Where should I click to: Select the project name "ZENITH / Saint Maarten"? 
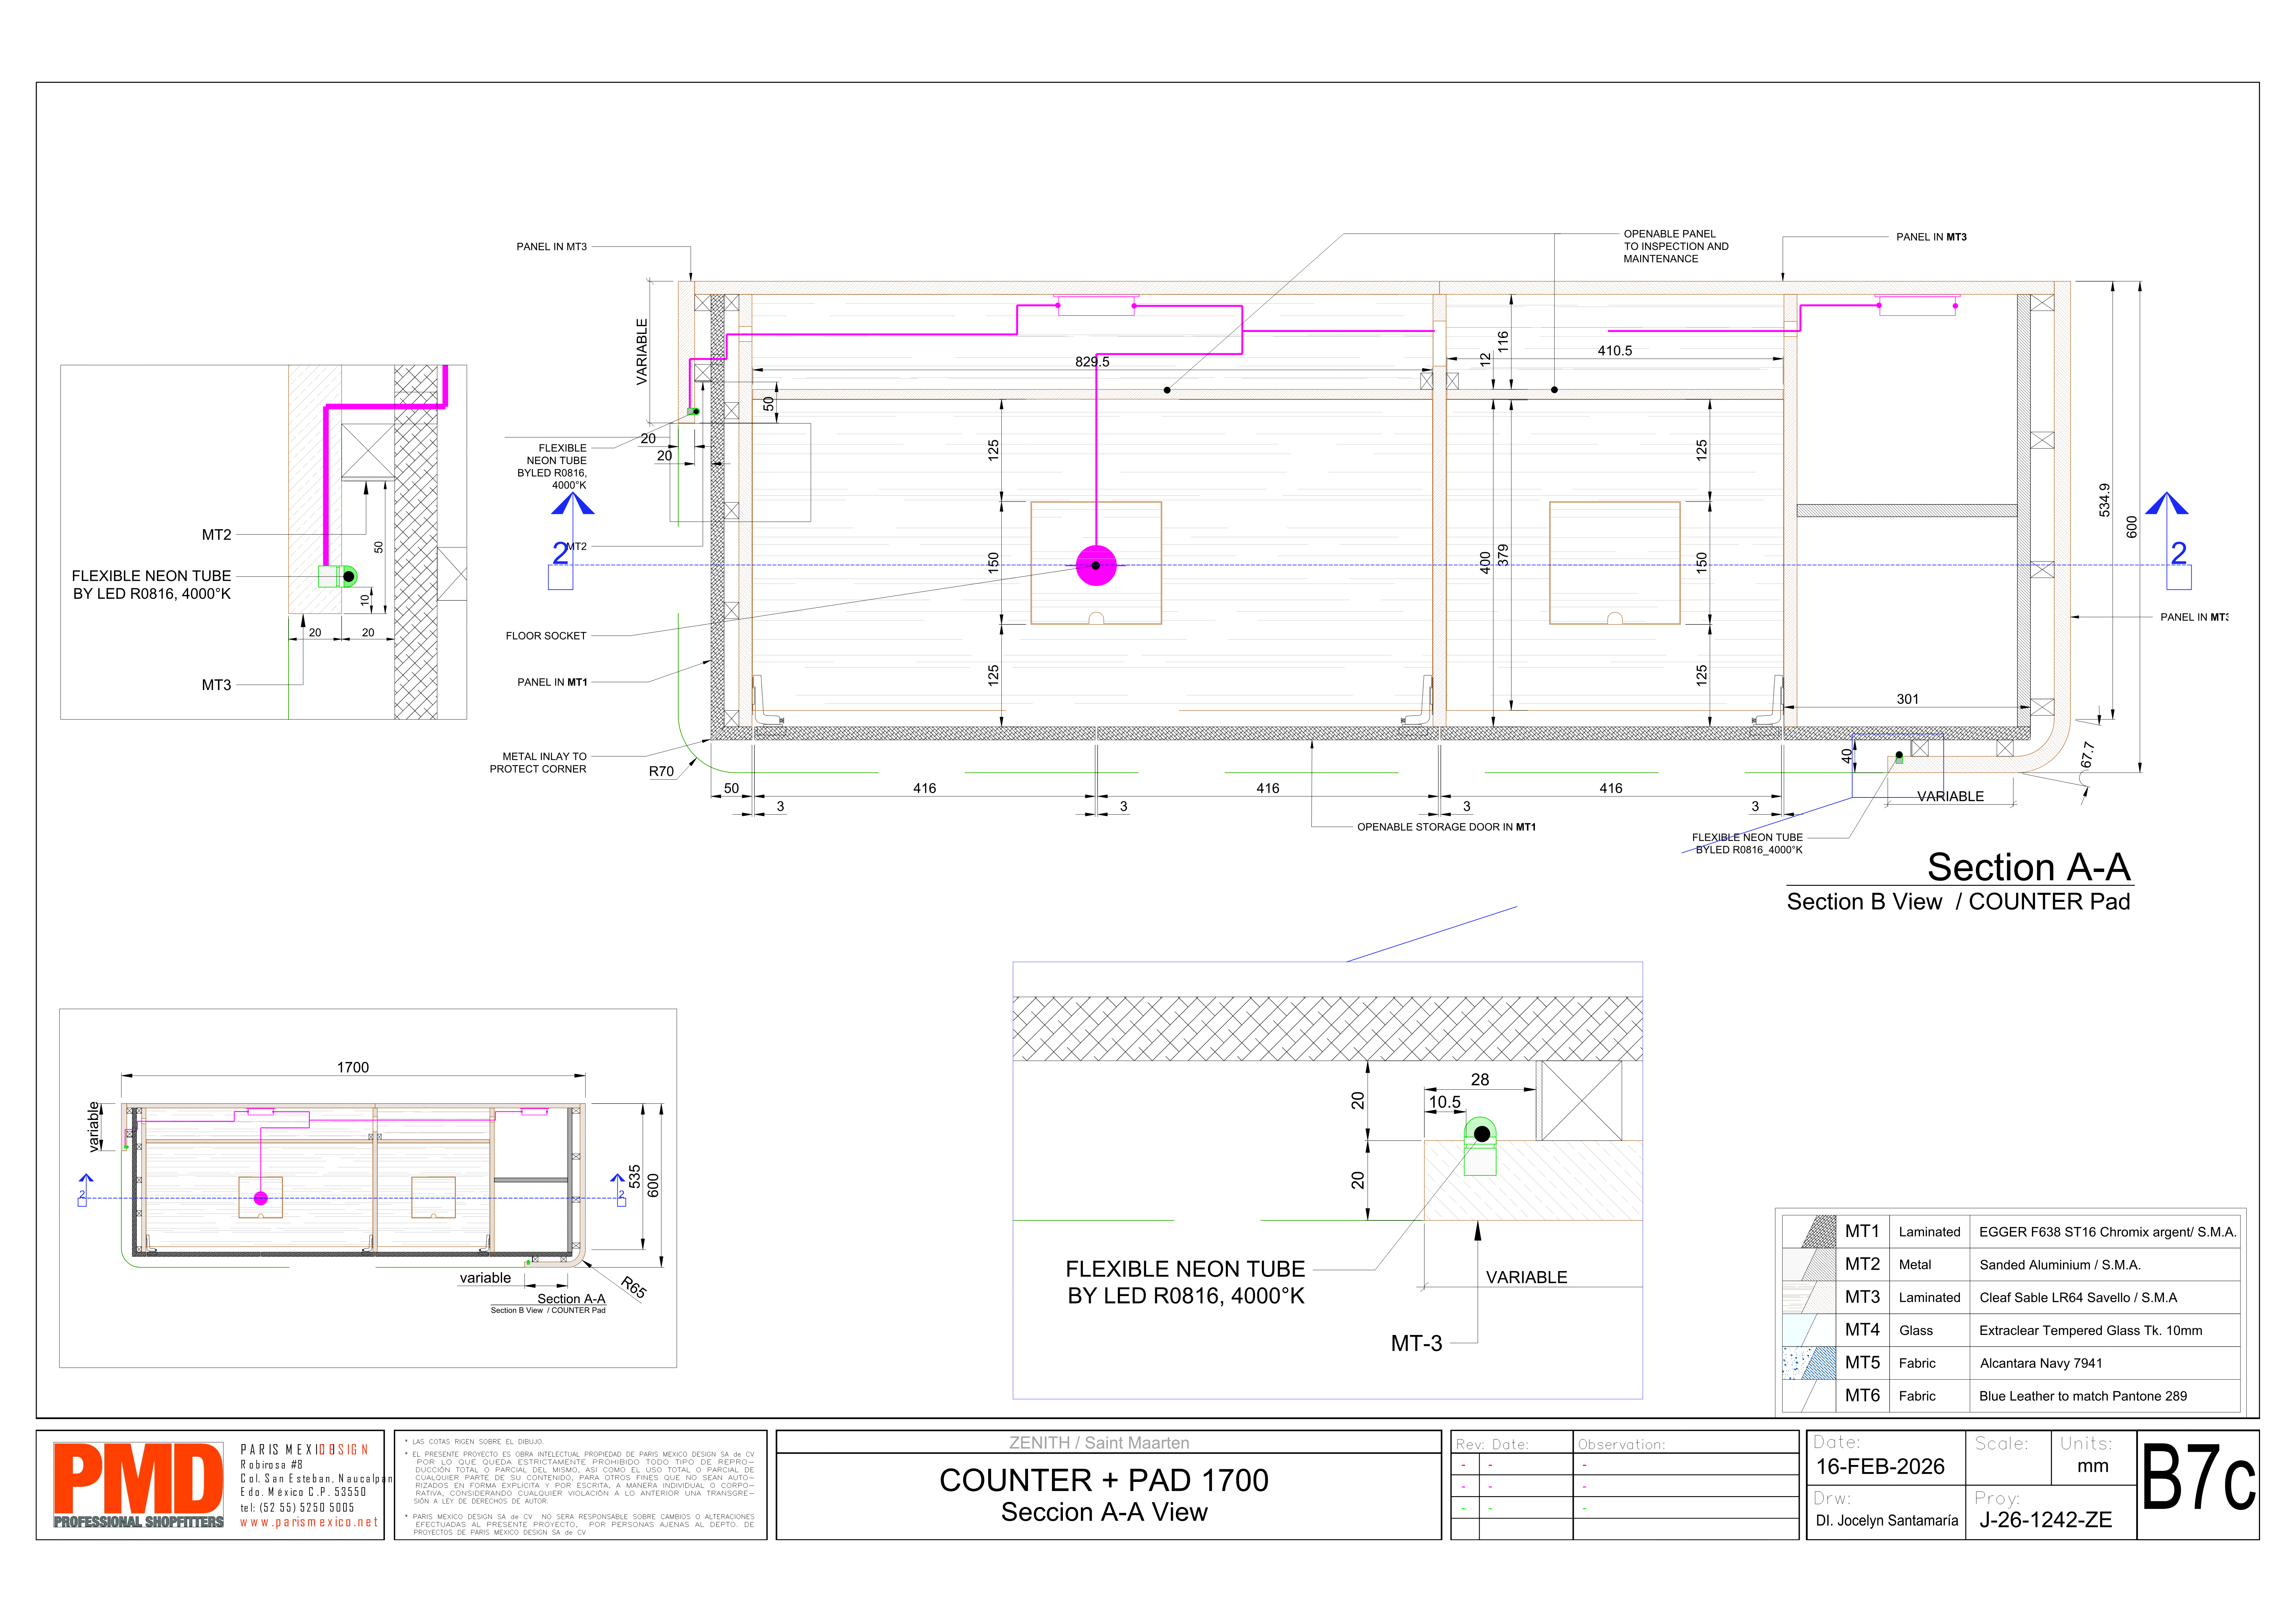(1099, 1443)
